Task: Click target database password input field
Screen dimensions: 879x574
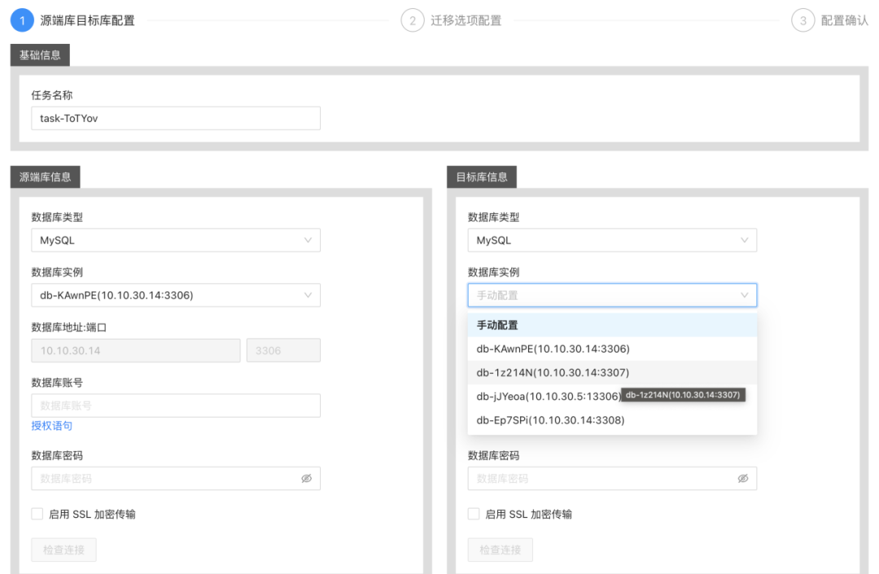Action: pyautogui.click(x=612, y=478)
